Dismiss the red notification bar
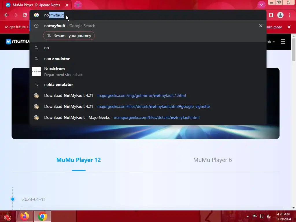 pyautogui.click(x=289, y=27)
